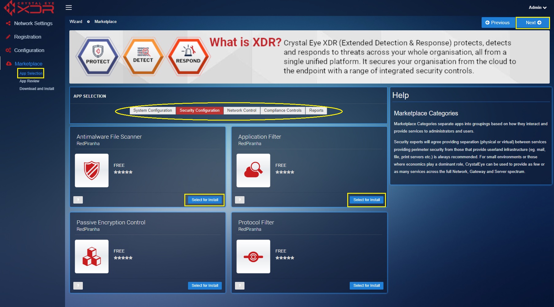Go to App Selection step
This screenshot has height=307, width=554.
tap(31, 73)
